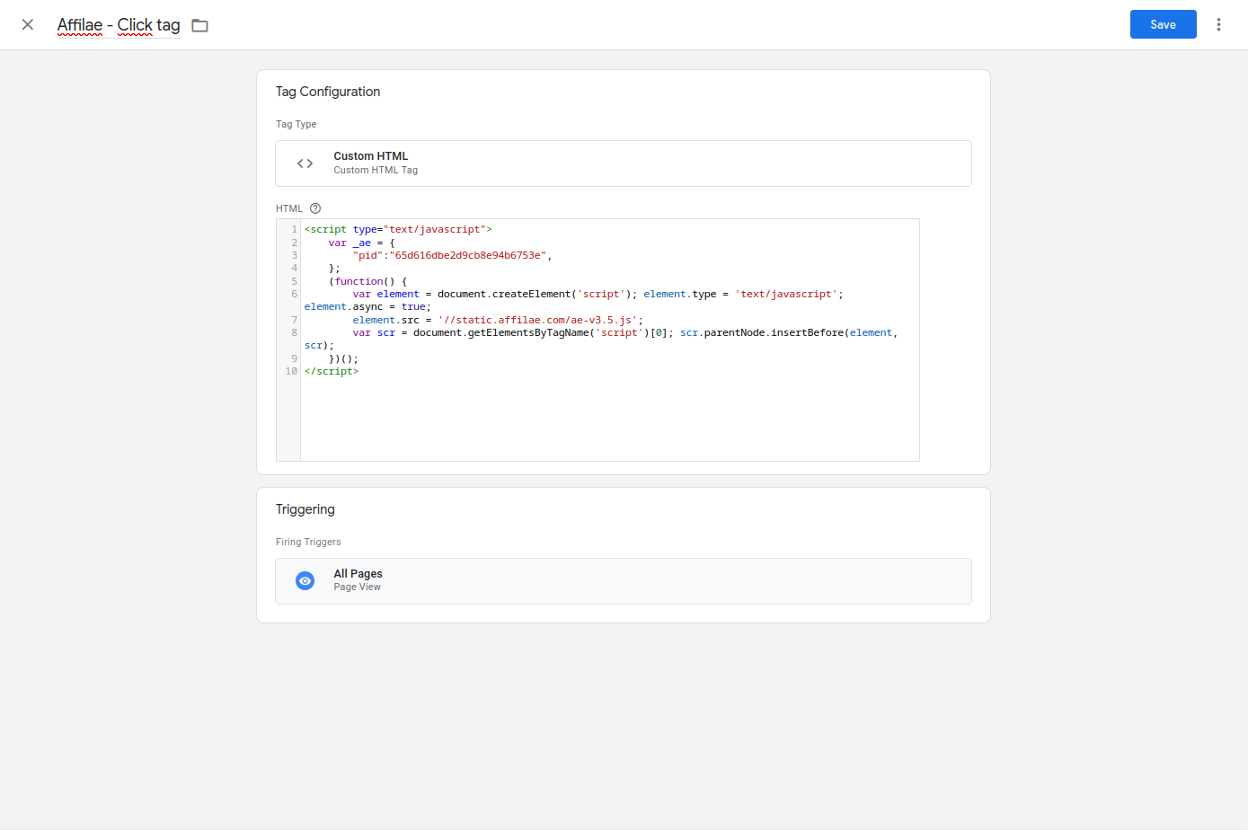Close the tag editor with X icon
The image size is (1248, 830).
[28, 25]
